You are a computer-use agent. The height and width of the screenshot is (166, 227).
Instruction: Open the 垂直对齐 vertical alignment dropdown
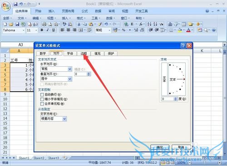70,79
